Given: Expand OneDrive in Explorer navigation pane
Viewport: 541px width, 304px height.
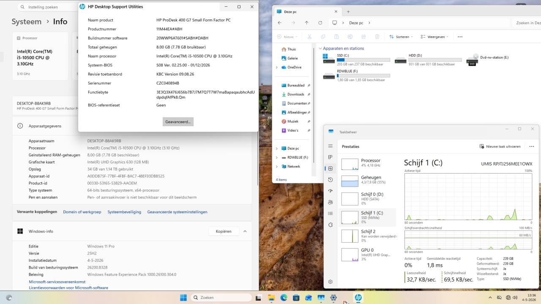Looking at the screenshot, I should click(277, 67).
